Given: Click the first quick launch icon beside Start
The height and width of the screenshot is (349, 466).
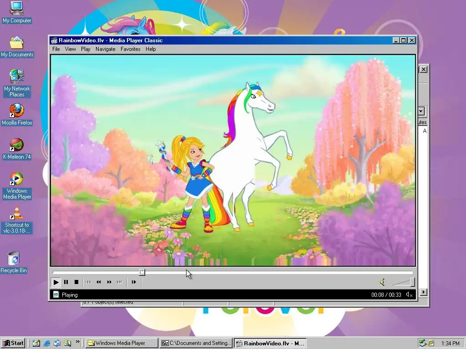Looking at the screenshot, I should point(36,343).
